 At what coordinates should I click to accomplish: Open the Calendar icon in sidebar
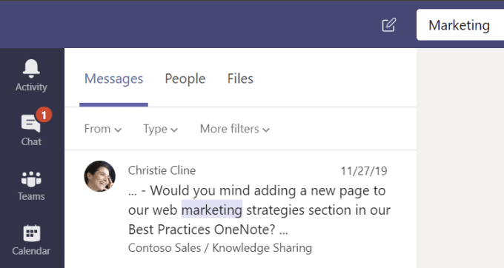31,233
